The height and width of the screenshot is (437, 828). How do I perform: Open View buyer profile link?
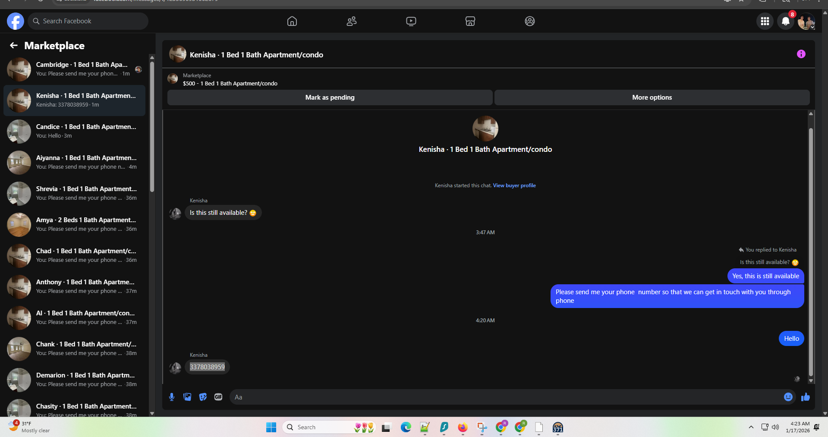tap(514, 185)
